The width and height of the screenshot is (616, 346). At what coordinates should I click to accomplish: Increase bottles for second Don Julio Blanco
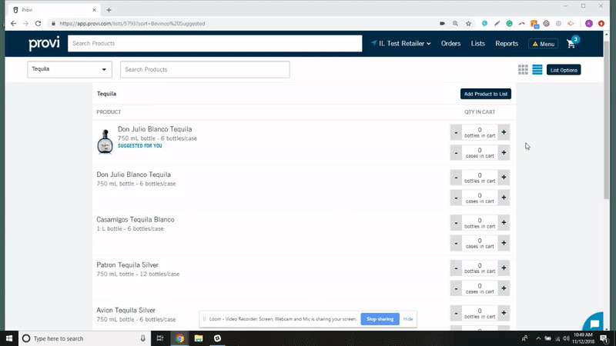[504, 178]
